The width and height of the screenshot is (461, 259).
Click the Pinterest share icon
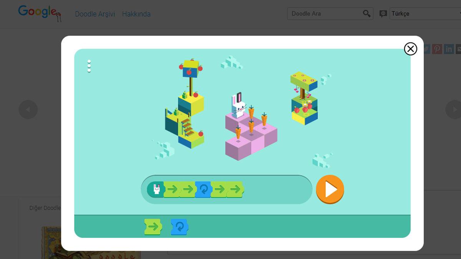pyautogui.click(x=437, y=49)
